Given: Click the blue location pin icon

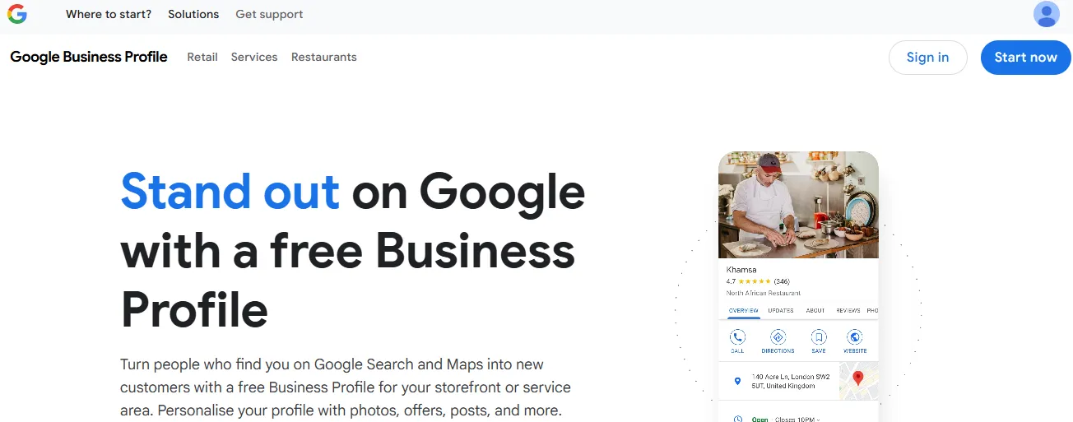Looking at the screenshot, I should (x=737, y=381).
